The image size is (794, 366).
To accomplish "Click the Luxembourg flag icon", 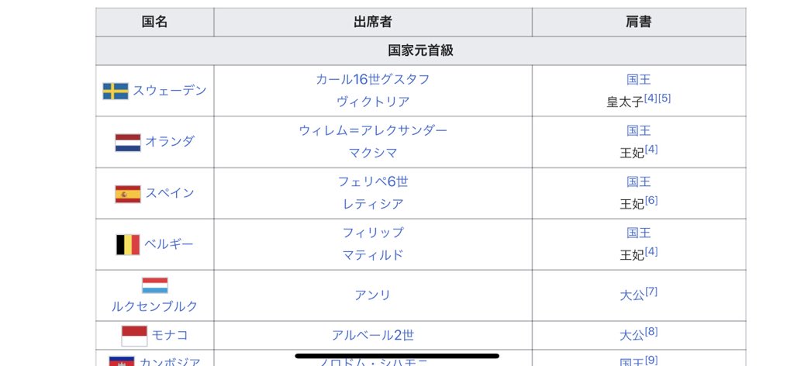I will coord(155,285).
